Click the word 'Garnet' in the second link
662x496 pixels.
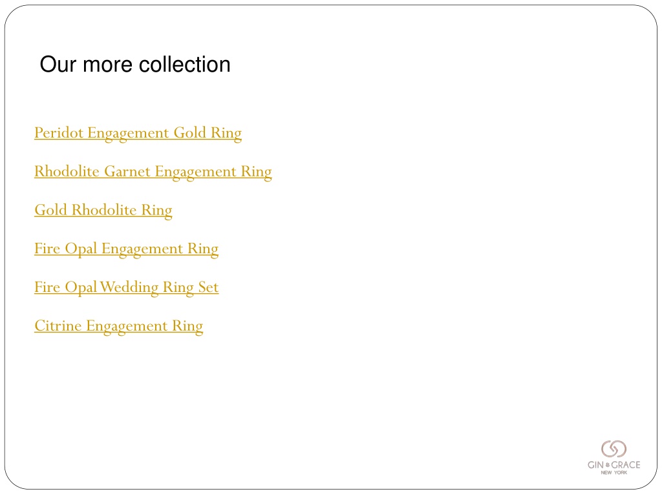pyautogui.click(x=127, y=171)
